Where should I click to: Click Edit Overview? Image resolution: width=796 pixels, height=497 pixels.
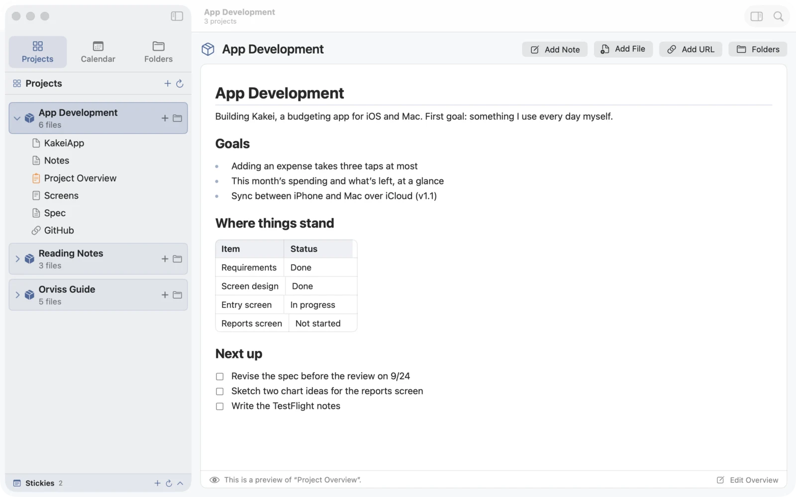coord(747,480)
